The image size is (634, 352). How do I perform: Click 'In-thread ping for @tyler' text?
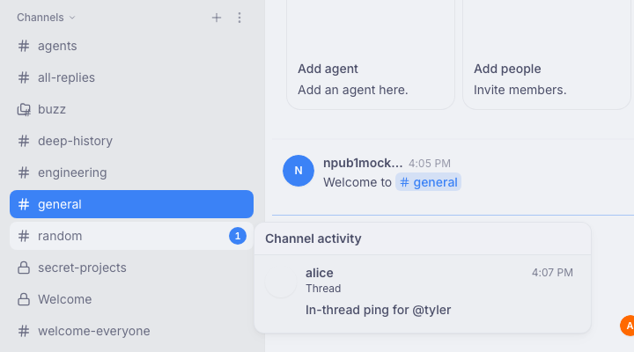tap(378, 310)
